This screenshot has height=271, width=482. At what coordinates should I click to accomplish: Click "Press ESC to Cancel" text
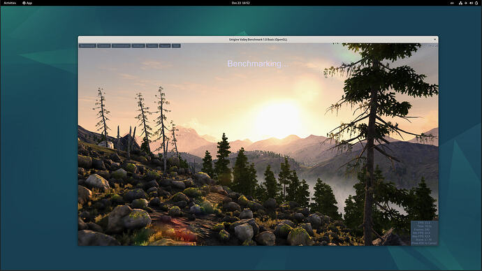(x=424, y=243)
